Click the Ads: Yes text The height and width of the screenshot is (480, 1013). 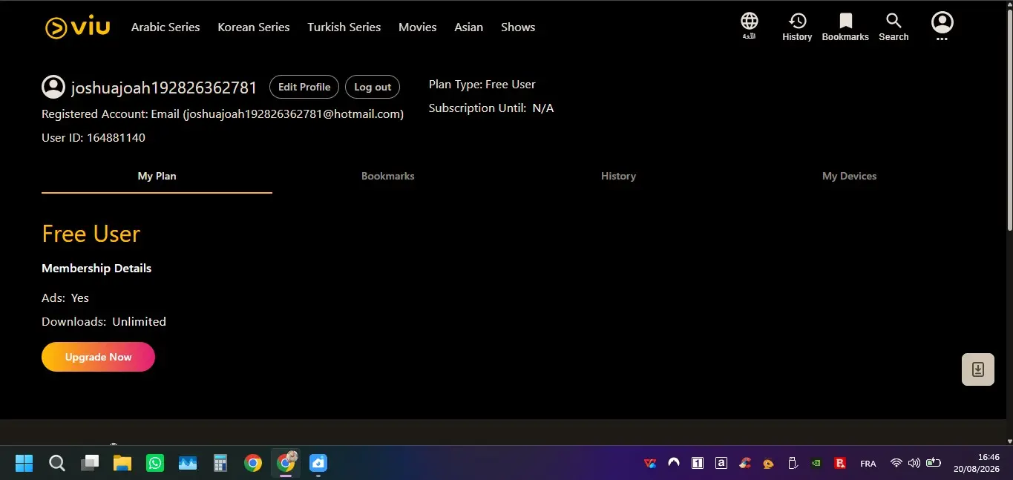[x=65, y=298]
